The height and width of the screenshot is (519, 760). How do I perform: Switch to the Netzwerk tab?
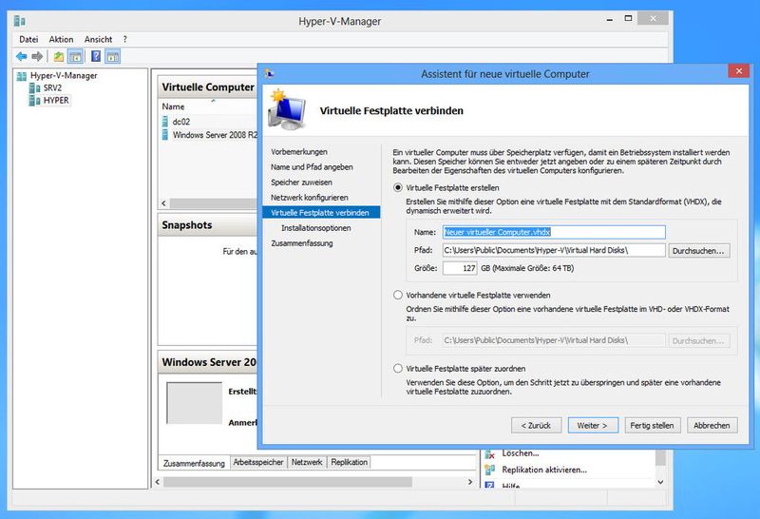pos(307,462)
